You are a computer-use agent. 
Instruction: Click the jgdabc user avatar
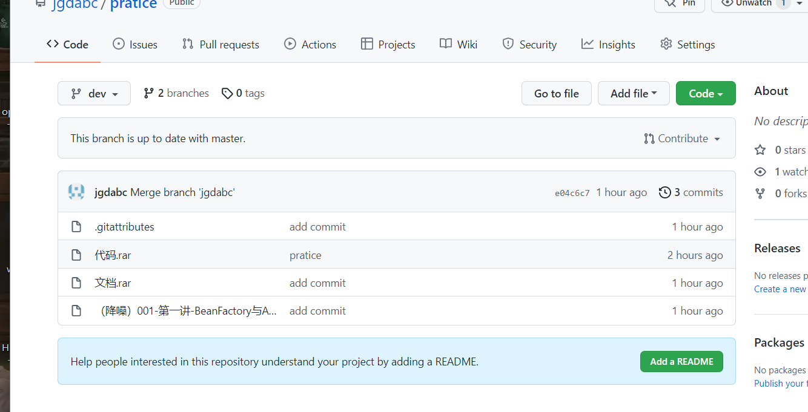tap(76, 192)
